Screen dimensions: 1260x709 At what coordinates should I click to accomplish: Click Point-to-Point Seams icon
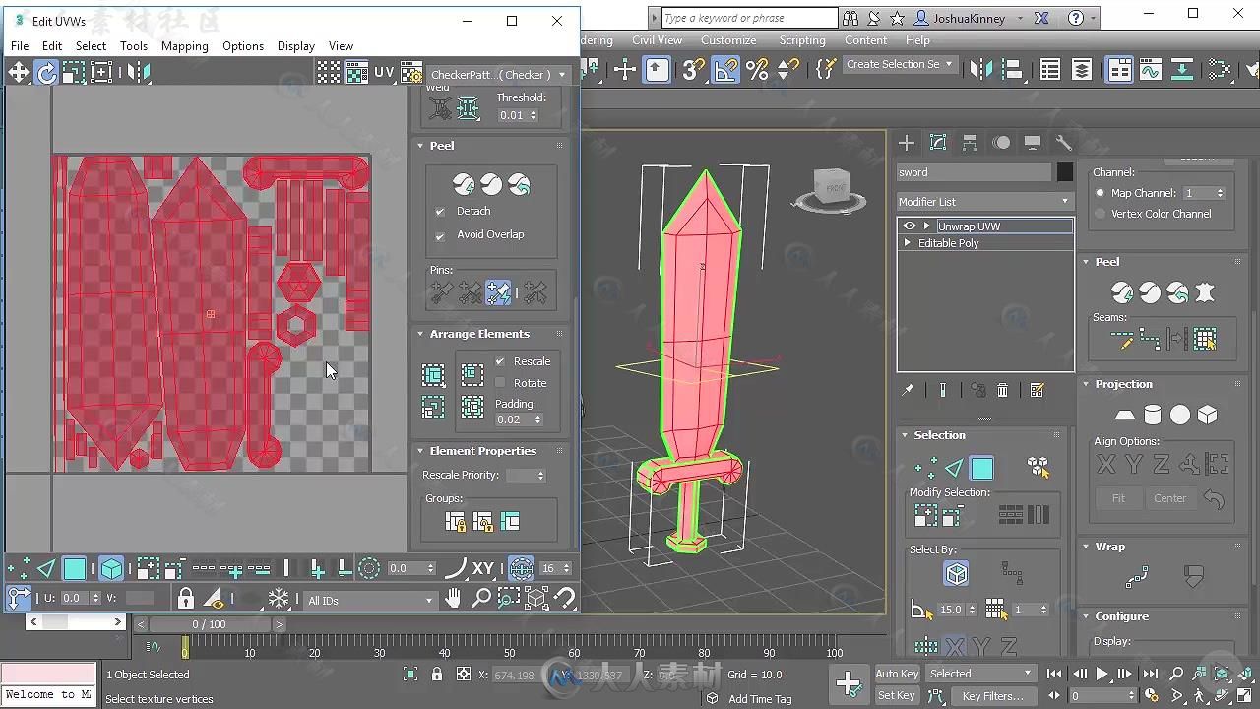click(x=1150, y=340)
